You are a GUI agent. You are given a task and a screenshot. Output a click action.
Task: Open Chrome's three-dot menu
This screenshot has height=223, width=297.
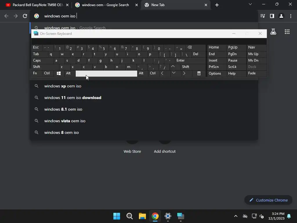291,16
